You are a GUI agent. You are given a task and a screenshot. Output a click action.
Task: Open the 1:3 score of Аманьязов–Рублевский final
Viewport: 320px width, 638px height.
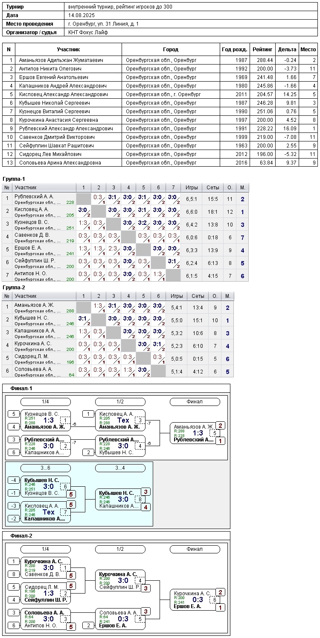point(198,433)
